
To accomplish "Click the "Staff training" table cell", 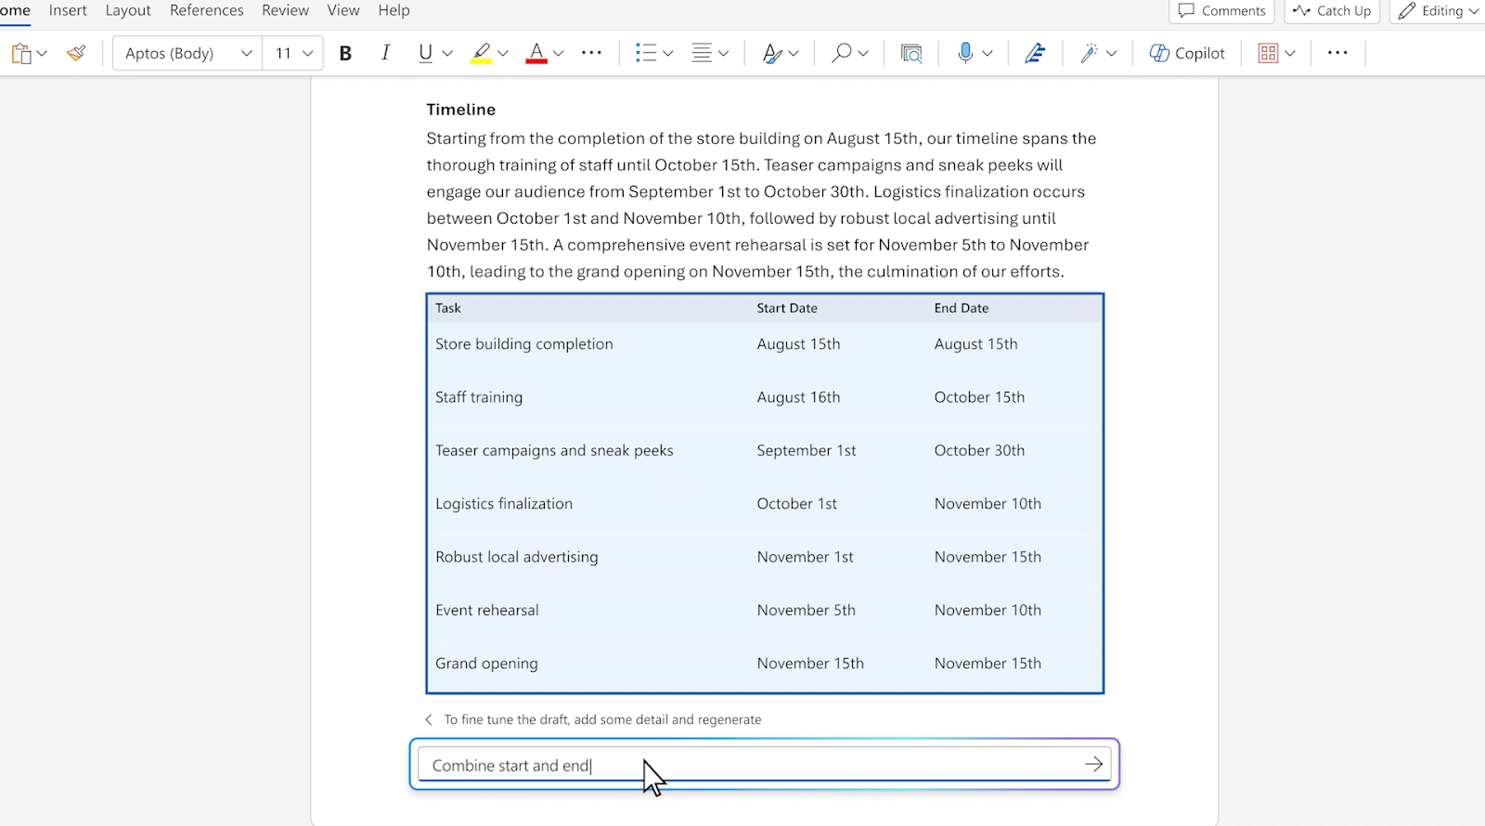I will pyautogui.click(x=479, y=397).
